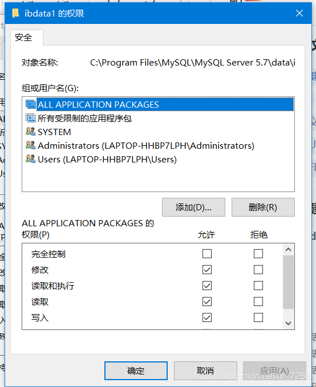Viewport: 316px width, 387px height.
Task: Uncheck the 修改 allow checkbox
Action: click(207, 270)
